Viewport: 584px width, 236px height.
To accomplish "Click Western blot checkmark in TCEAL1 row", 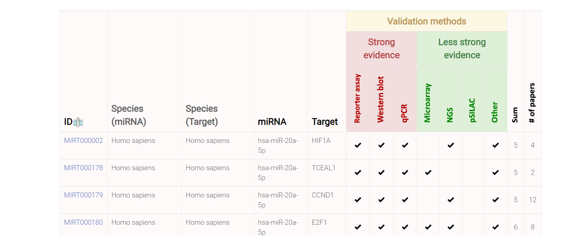I will pyautogui.click(x=381, y=172).
